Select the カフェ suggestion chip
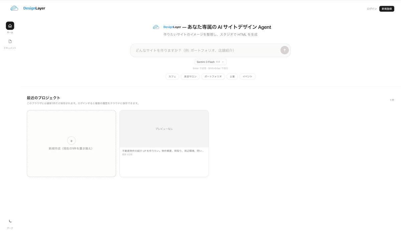 click(172, 77)
